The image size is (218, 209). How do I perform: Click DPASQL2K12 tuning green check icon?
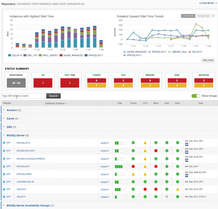[133, 143]
